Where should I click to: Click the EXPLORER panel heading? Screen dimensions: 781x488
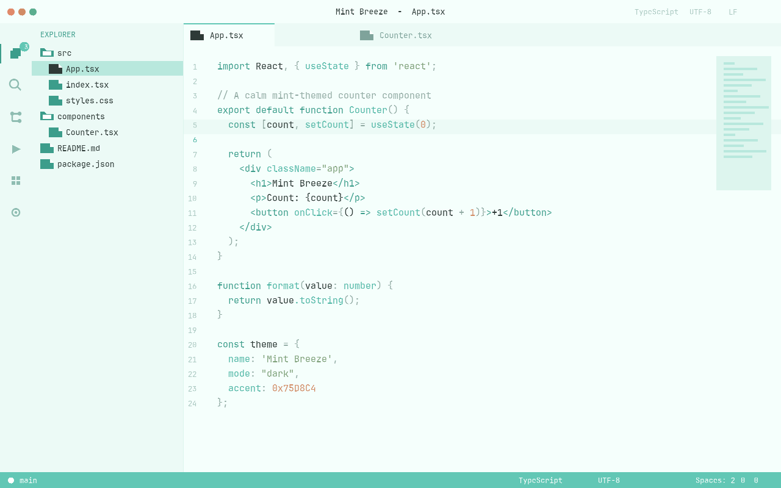click(58, 35)
